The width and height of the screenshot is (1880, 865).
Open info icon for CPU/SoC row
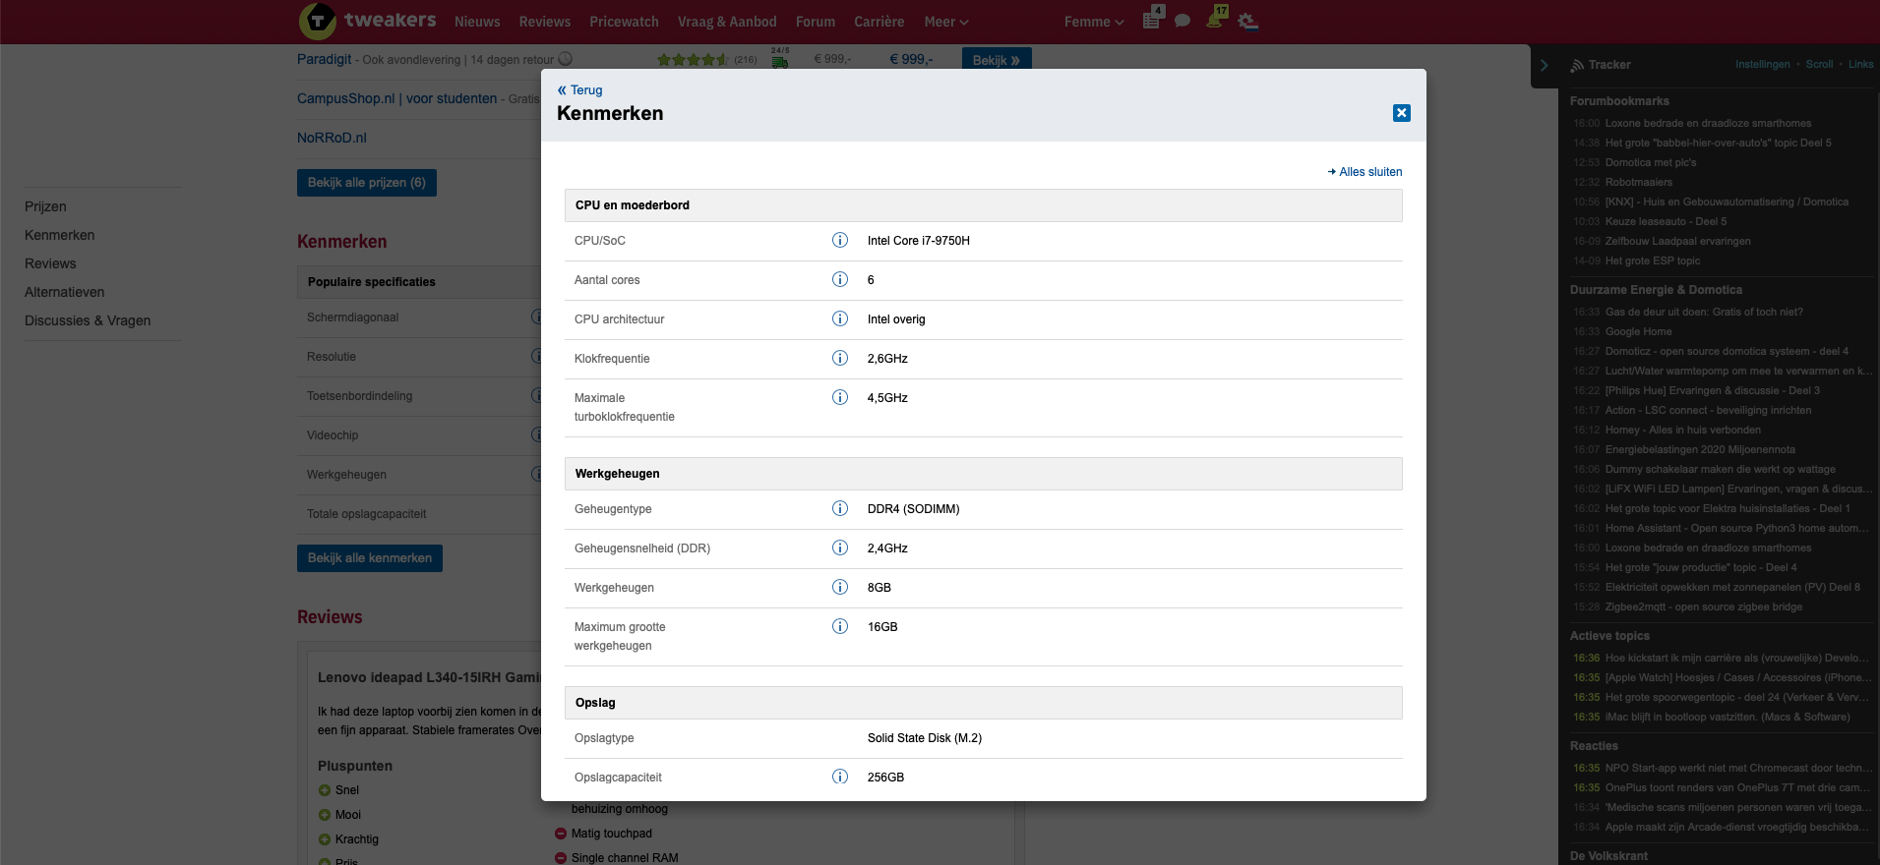(x=840, y=240)
